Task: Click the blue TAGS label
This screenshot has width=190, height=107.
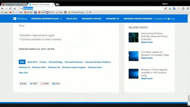Action: (22, 62)
